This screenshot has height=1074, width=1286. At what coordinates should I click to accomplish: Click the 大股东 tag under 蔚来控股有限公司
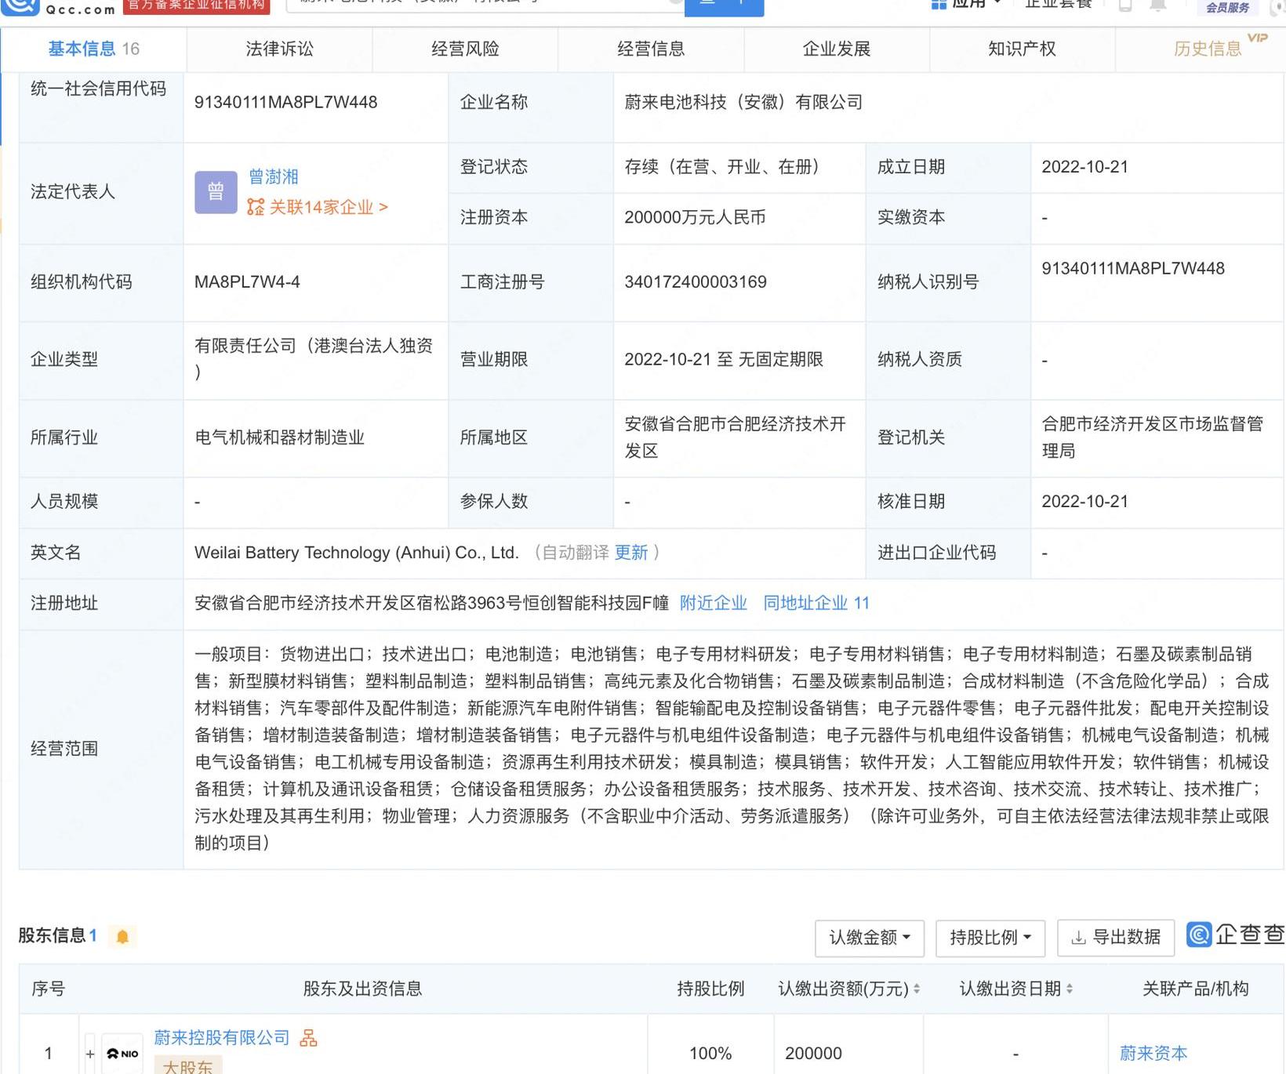coord(188,1066)
